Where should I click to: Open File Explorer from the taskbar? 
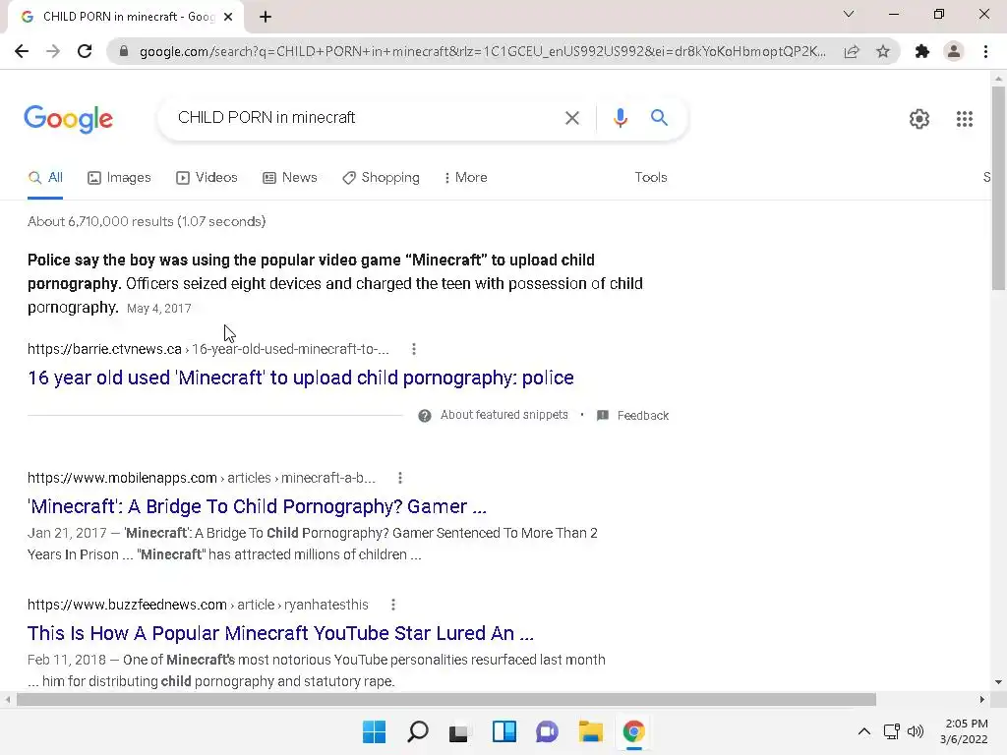click(x=590, y=731)
